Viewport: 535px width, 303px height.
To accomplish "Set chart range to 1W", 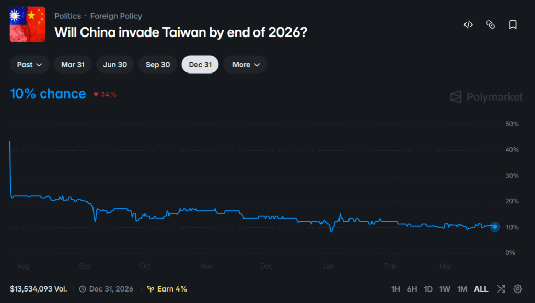I will coord(445,289).
